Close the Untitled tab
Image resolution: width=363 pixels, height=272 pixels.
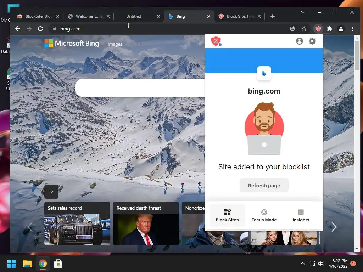click(x=158, y=16)
